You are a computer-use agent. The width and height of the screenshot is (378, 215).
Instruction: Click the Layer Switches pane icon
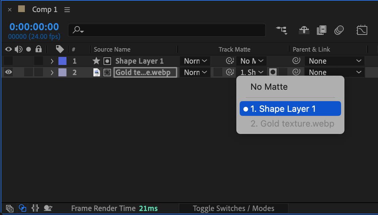coord(10,208)
